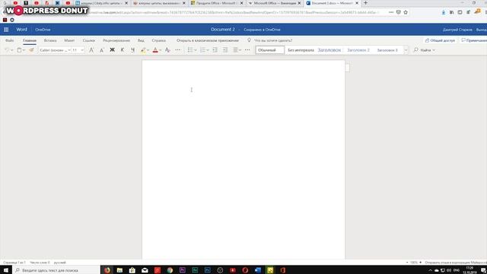Switch to the Главная tab
Image resolution: width=487 pixels, height=274 pixels.
pos(30,40)
